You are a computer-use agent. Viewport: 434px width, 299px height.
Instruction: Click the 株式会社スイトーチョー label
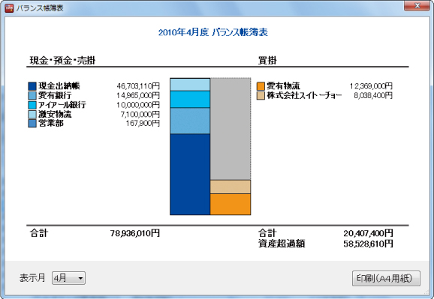[x=304, y=95]
